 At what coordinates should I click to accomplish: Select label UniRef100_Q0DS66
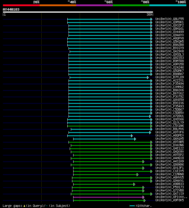[x=170, y=119]
